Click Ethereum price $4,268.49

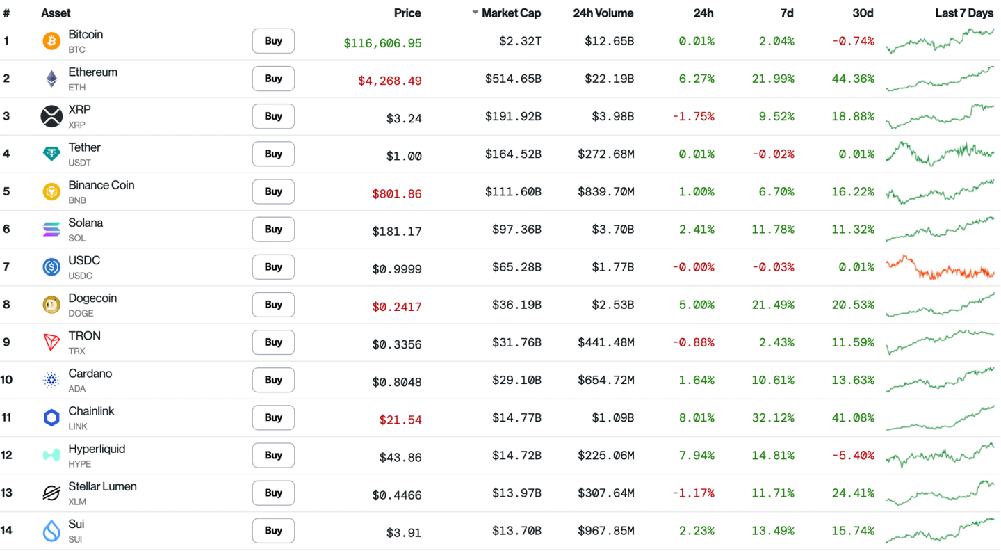(x=390, y=81)
